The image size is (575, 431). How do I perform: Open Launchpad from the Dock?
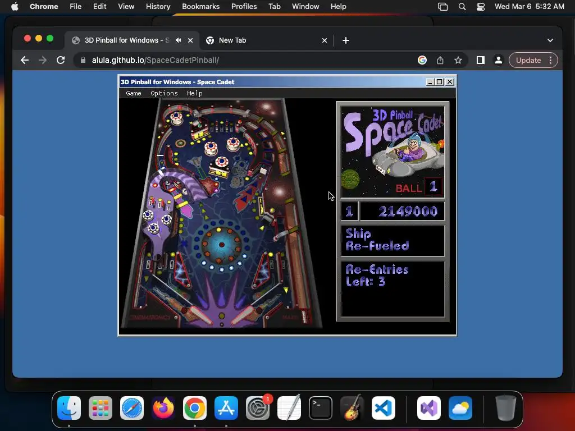[x=101, y=408]
